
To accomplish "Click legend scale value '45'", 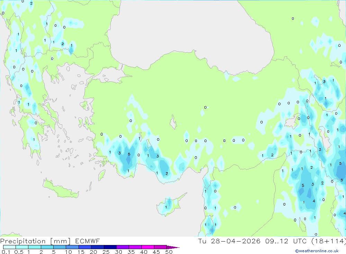I will [156, 252].
